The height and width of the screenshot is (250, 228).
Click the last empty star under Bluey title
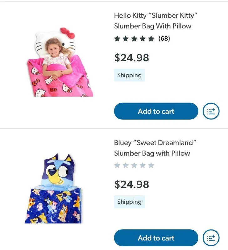coord(151,165)
